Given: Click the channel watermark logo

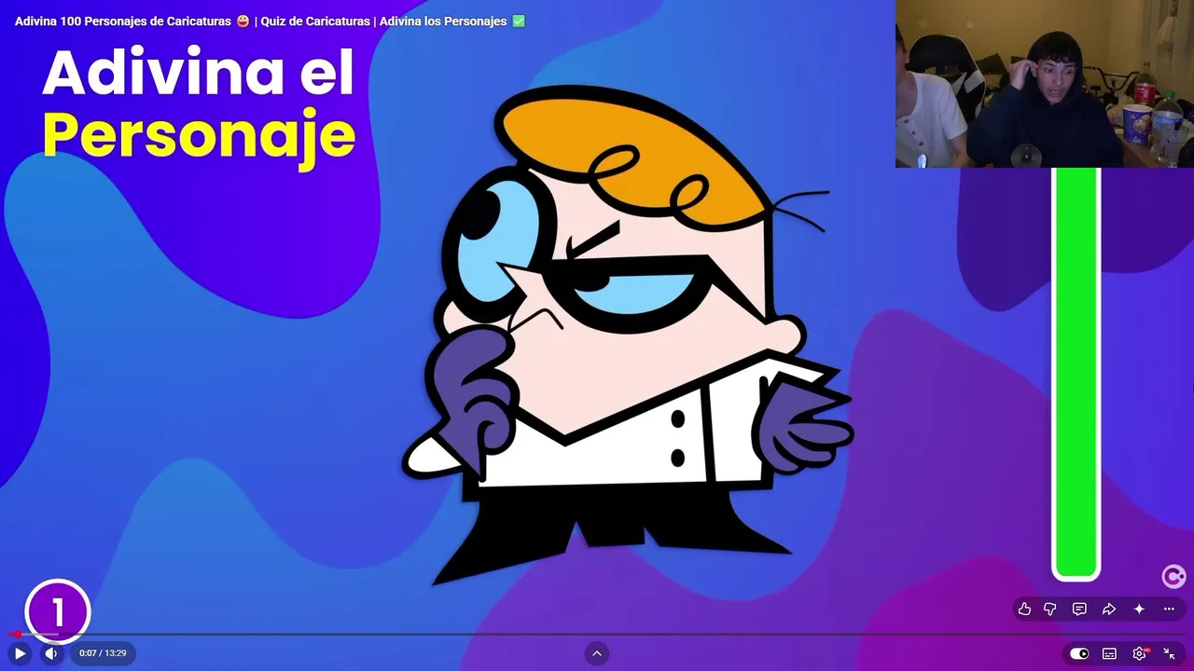Looking at the screenshot, I should (x=1173, y=577).
